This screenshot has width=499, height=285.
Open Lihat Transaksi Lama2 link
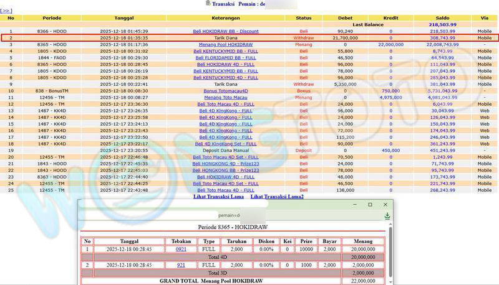click(x=277, y=197)
